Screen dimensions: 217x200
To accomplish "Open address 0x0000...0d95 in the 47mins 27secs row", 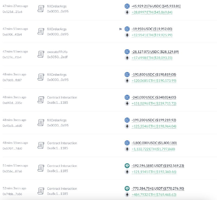I will point(58,11).
